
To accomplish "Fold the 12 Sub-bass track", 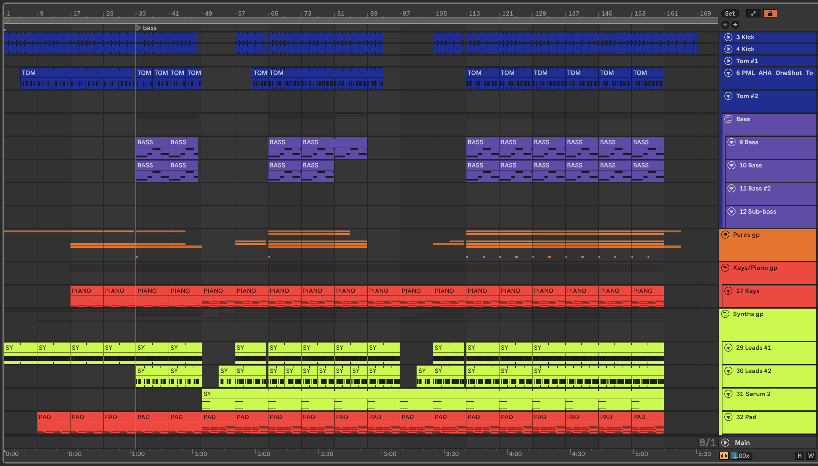I will pos(731,211).
